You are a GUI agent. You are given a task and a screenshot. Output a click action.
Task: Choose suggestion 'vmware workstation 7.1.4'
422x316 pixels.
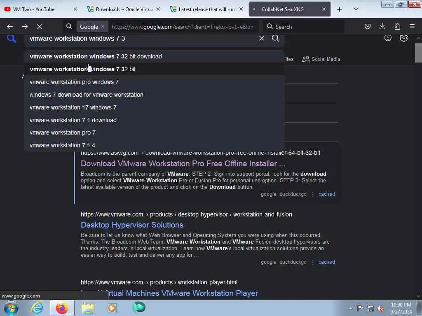click(154, 145)
